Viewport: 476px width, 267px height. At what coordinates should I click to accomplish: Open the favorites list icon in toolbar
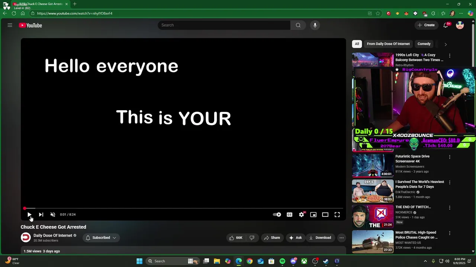tap(443, 13)
